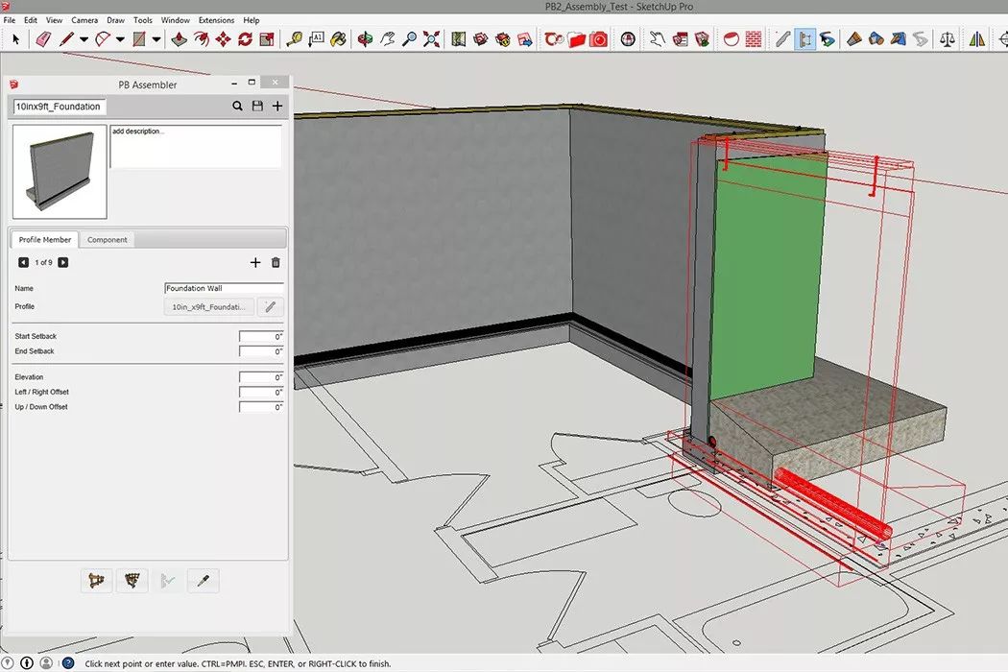
Task: Switch to the Component tab
Action: click(x=107, y=240)
